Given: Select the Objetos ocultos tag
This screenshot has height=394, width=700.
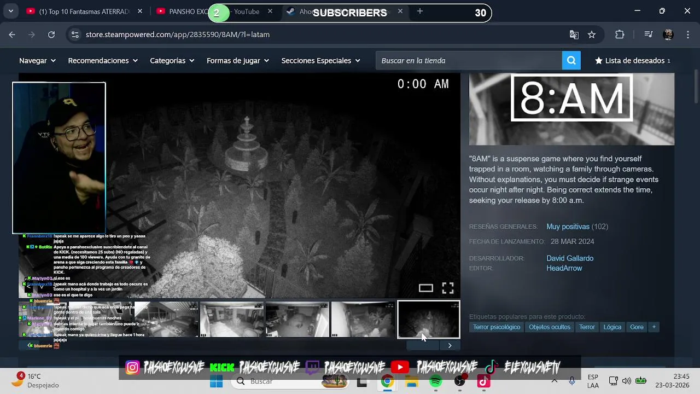Looking at the screenshot, I should coord(550,327).
